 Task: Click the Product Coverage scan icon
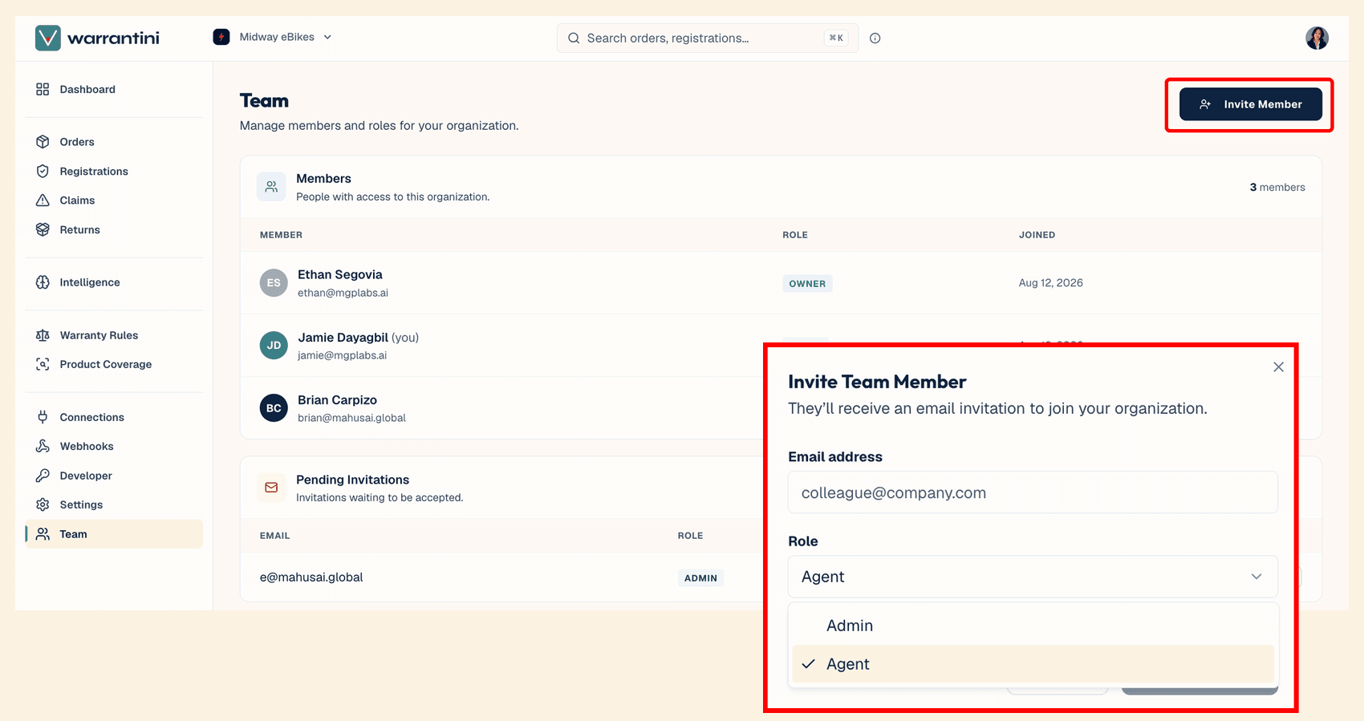43,364
